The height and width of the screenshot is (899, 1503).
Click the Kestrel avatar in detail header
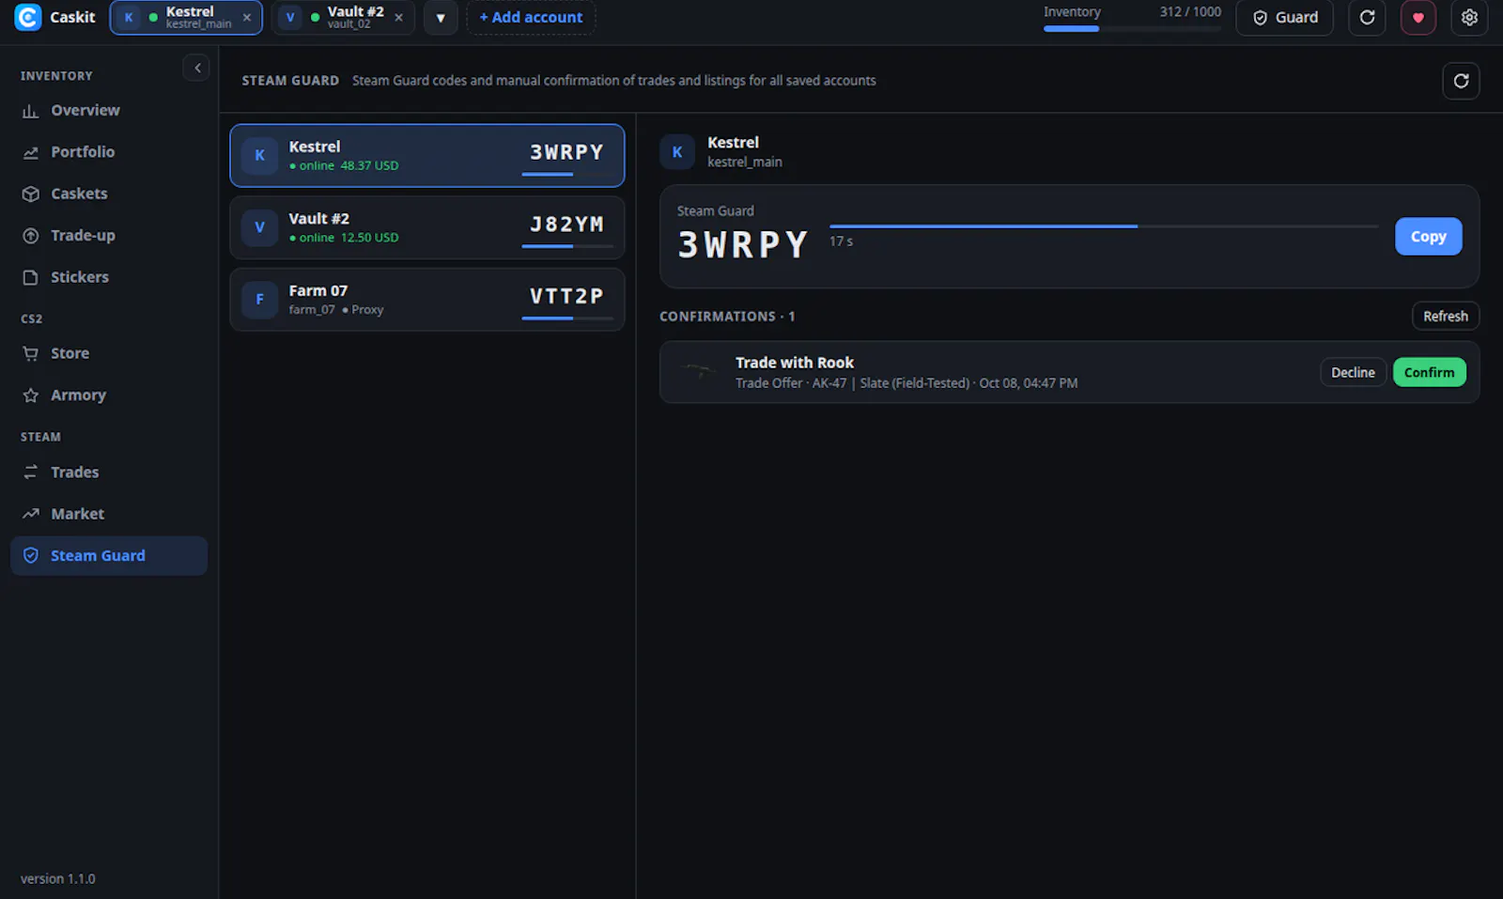click(677, 152)
